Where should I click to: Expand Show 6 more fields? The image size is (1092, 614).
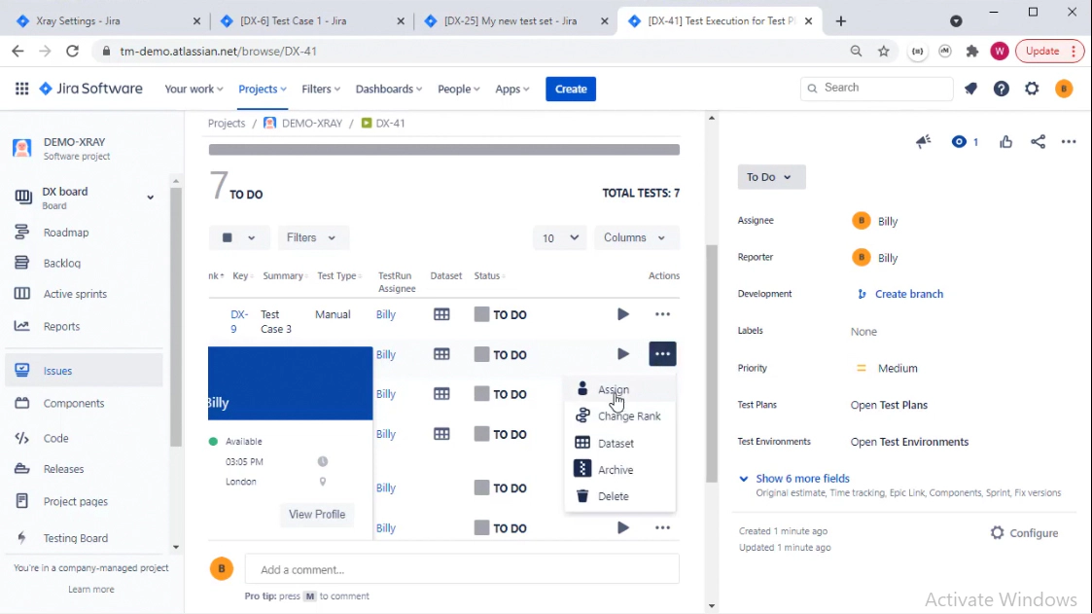click(x=802, y=479)
